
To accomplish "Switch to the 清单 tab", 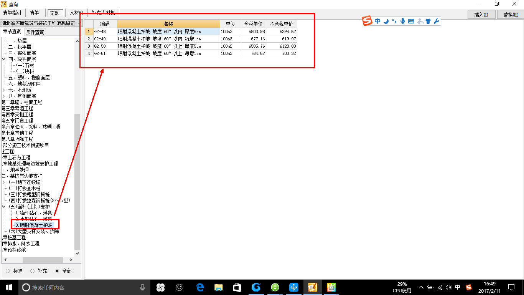I will coord(34,13).
